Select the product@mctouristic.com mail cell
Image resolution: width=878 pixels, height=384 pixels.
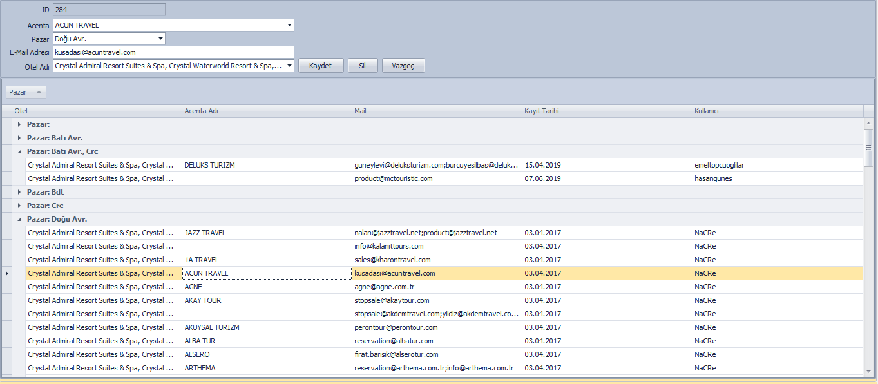(437, 178)
